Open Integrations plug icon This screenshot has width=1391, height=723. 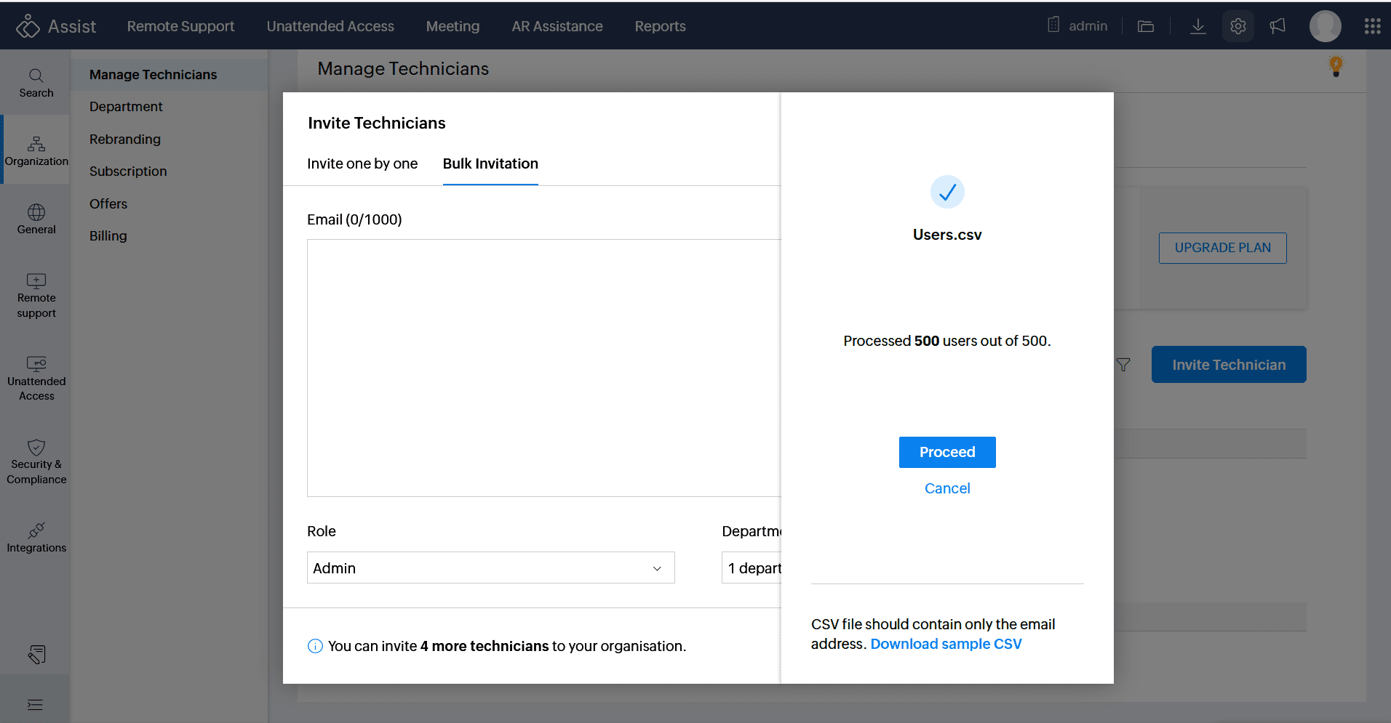coord(36,530)
